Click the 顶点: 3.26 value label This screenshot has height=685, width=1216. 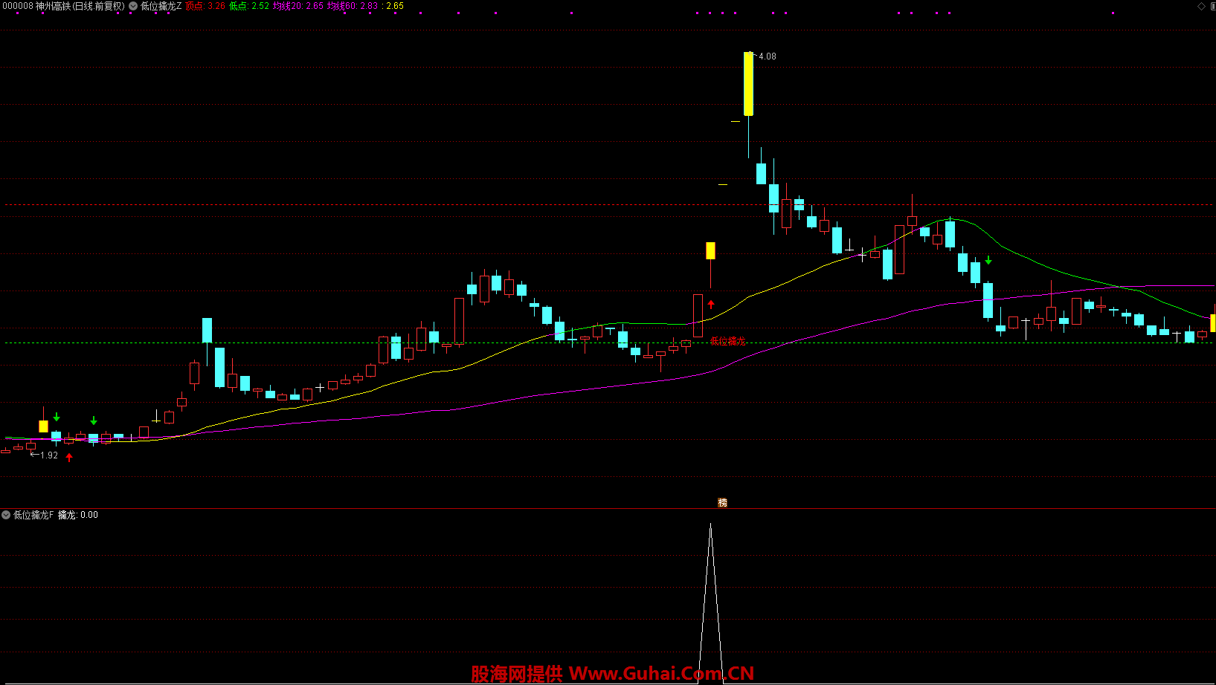[205, 6]
